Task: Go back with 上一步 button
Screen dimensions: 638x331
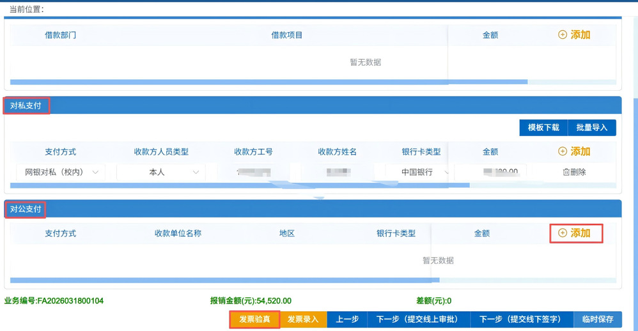Action: click(347, 319)
